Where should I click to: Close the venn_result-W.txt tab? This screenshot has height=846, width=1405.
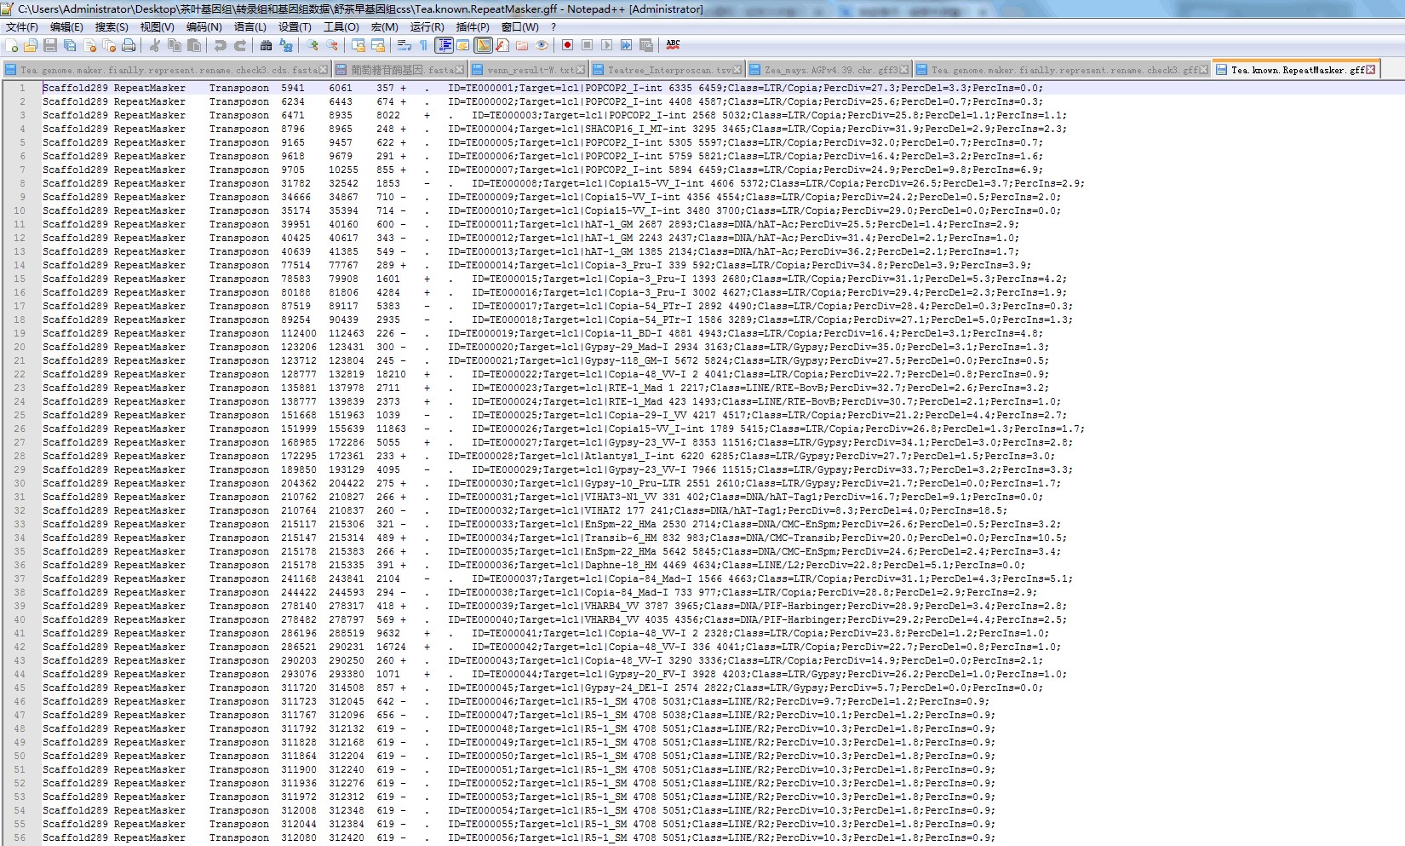pyautogui.click(x=581, y=70)
